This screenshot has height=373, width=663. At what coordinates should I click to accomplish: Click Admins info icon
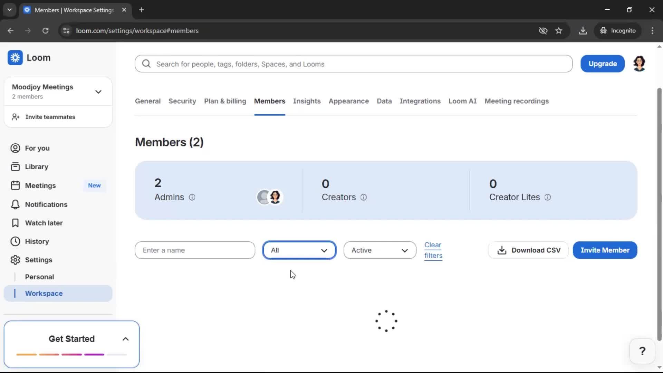[x=192, y=197]
